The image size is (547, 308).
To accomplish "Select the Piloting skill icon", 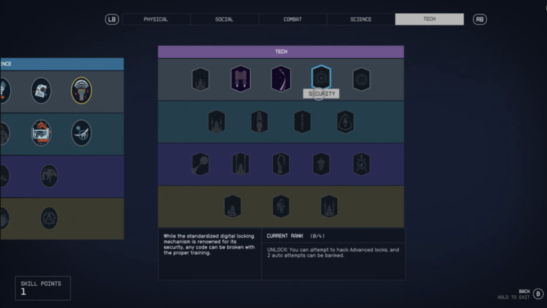I will 281,79.
